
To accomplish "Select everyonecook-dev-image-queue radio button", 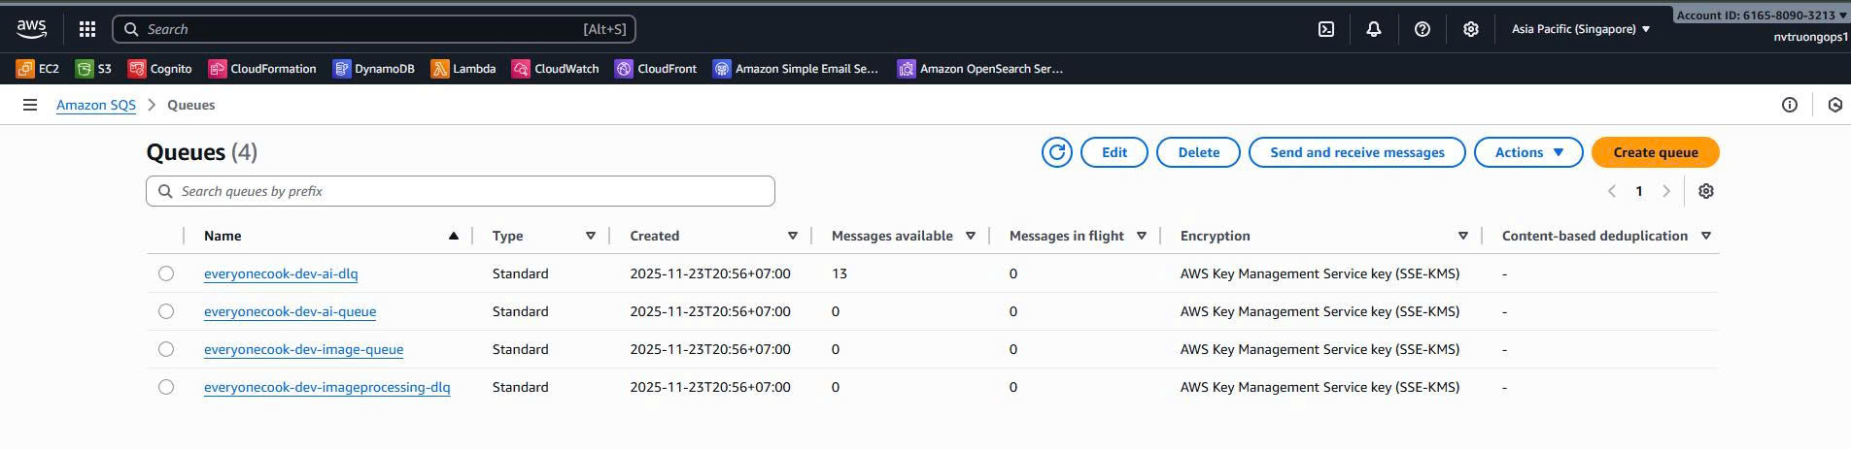I will 166,349.
